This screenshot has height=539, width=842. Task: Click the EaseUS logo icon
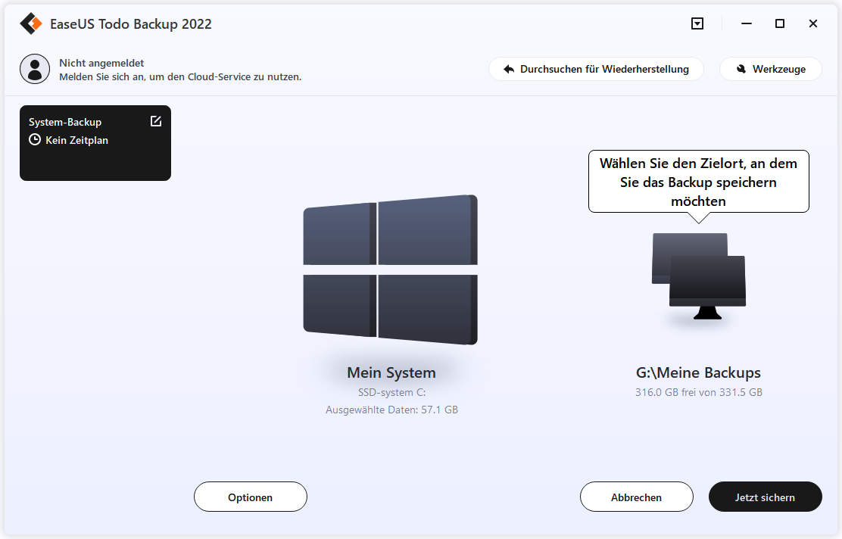pos(31,23)
